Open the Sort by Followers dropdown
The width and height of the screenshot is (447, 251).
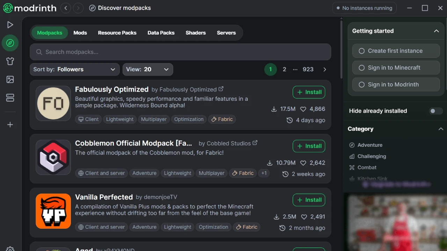click(x=75, y=69)
